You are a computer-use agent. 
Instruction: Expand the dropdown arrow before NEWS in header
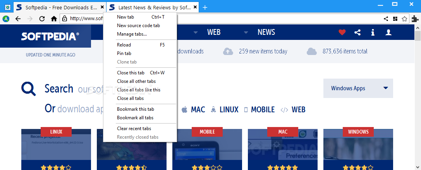pyautogui.click(x=246, y=33)
